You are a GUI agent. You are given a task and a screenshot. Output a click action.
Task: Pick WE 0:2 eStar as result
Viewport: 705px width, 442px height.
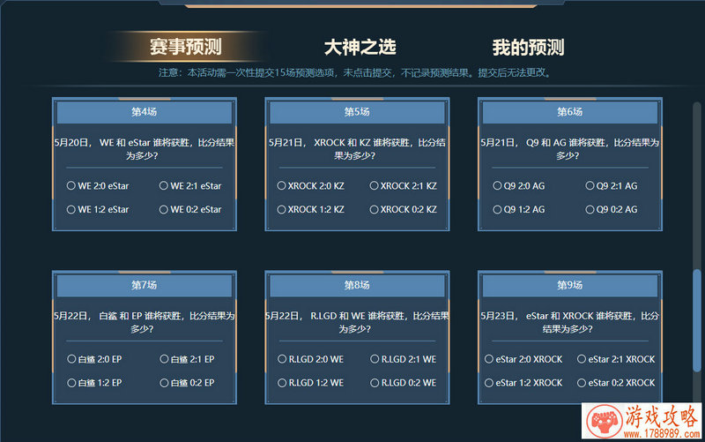(x=164, y=210)
